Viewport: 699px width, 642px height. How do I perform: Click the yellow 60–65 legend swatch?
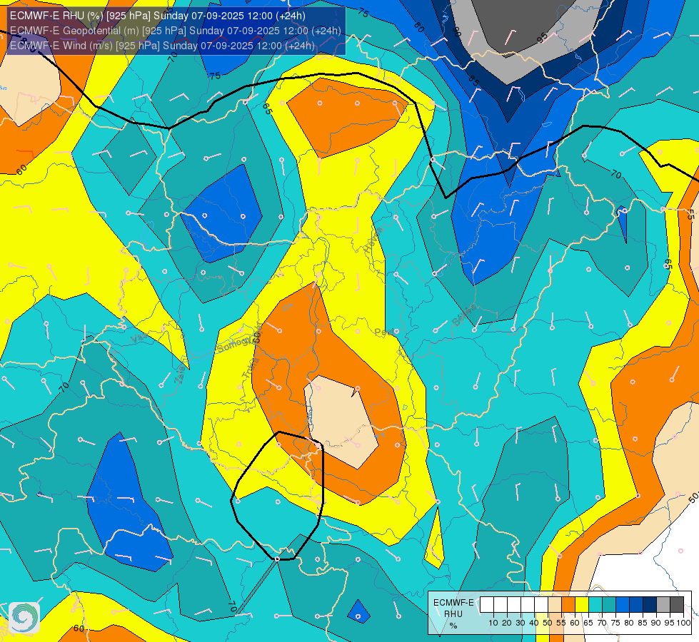[x=582, y=605]
